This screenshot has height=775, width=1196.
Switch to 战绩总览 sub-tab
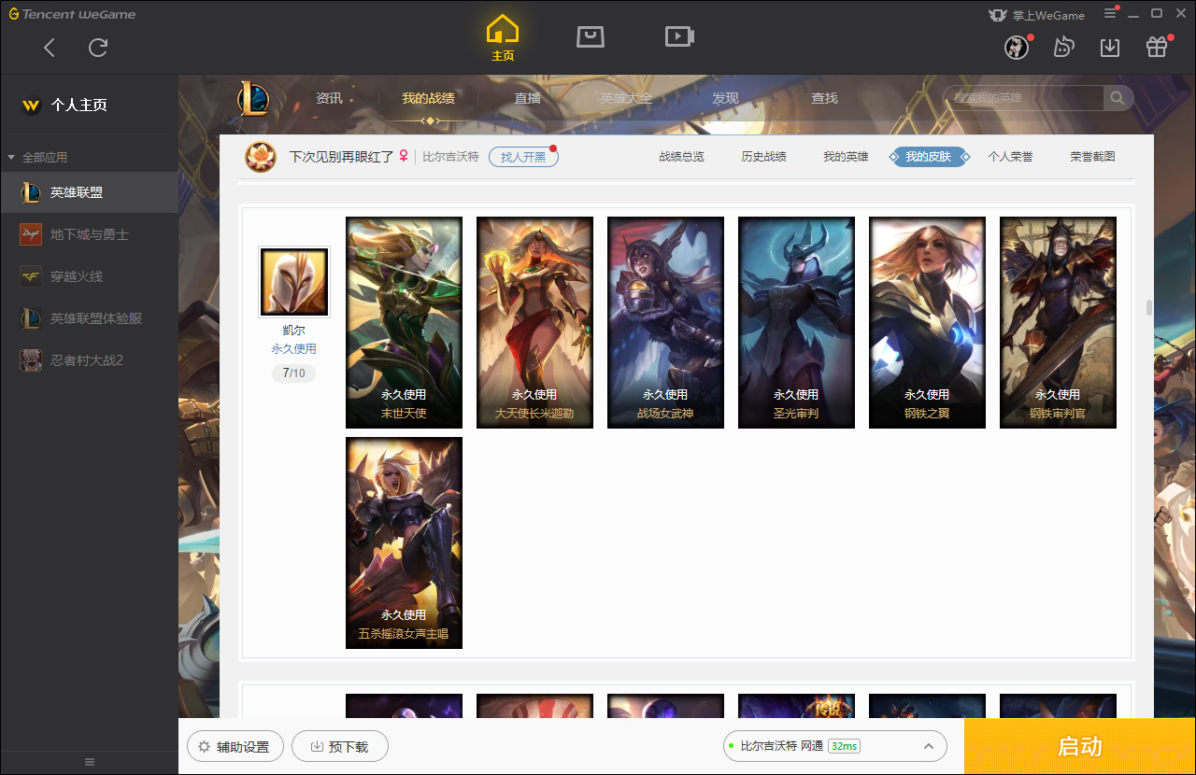(x=682, y=157)
